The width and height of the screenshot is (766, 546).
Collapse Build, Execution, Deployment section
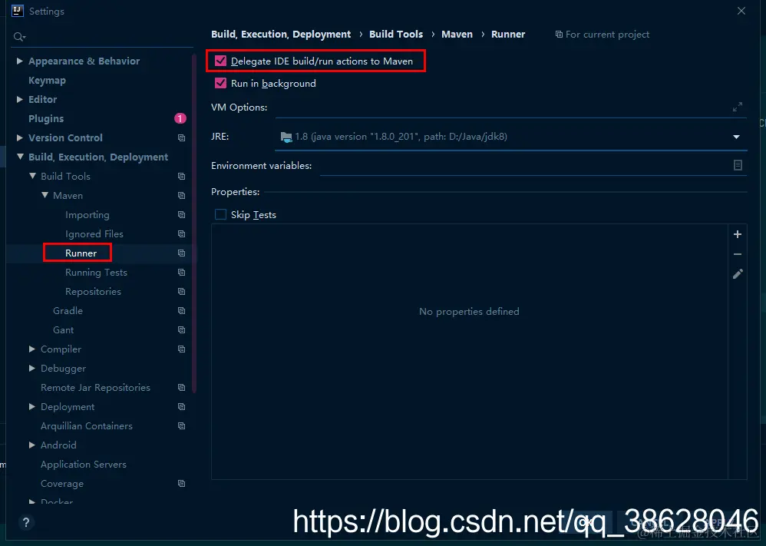pyautogui.click(x=19, y=157)
